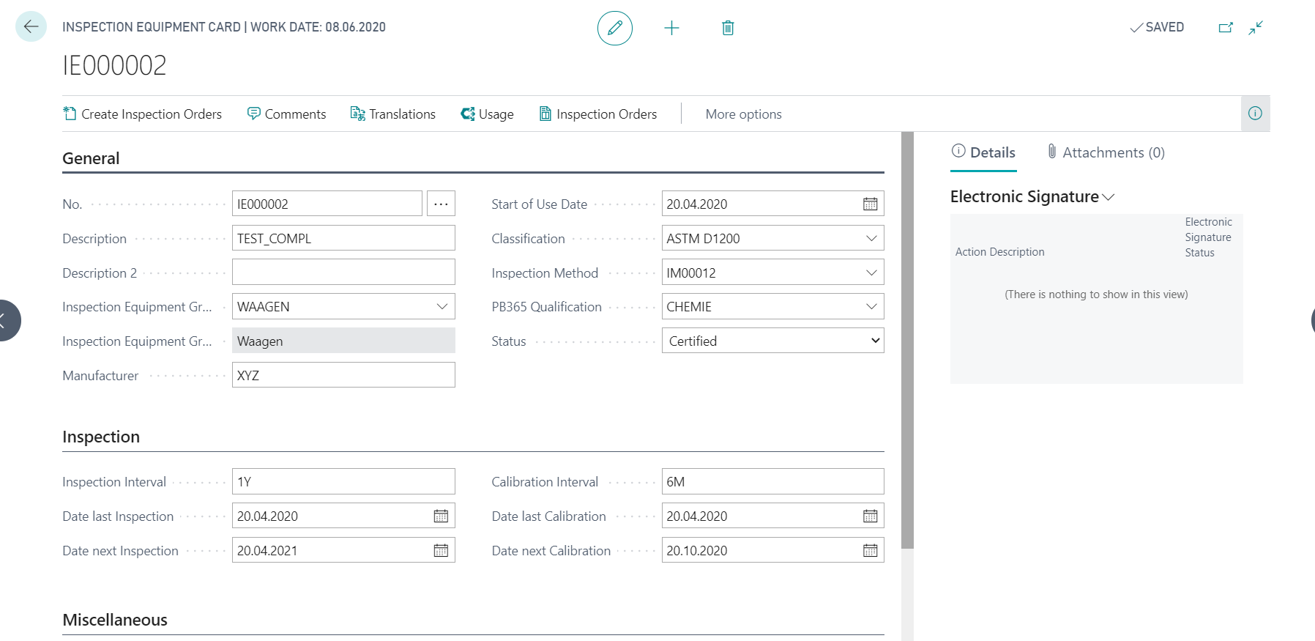Open card in new window icon
The height and width of the screenshot is (641, 1315).
tap(1226, 28)
